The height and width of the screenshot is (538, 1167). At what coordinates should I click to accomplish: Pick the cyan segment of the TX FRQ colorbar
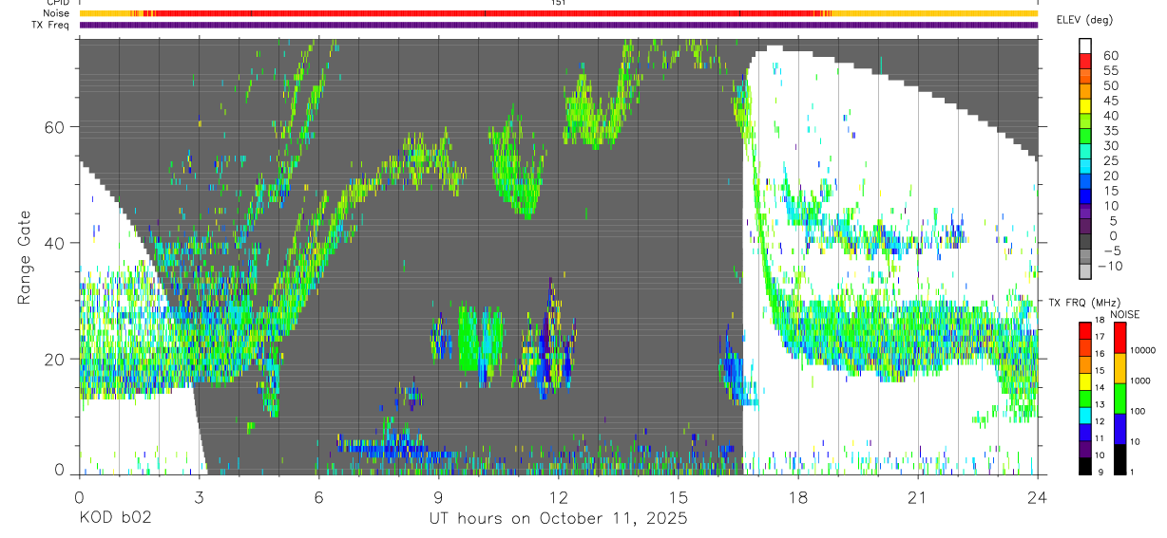[1085, 415]
